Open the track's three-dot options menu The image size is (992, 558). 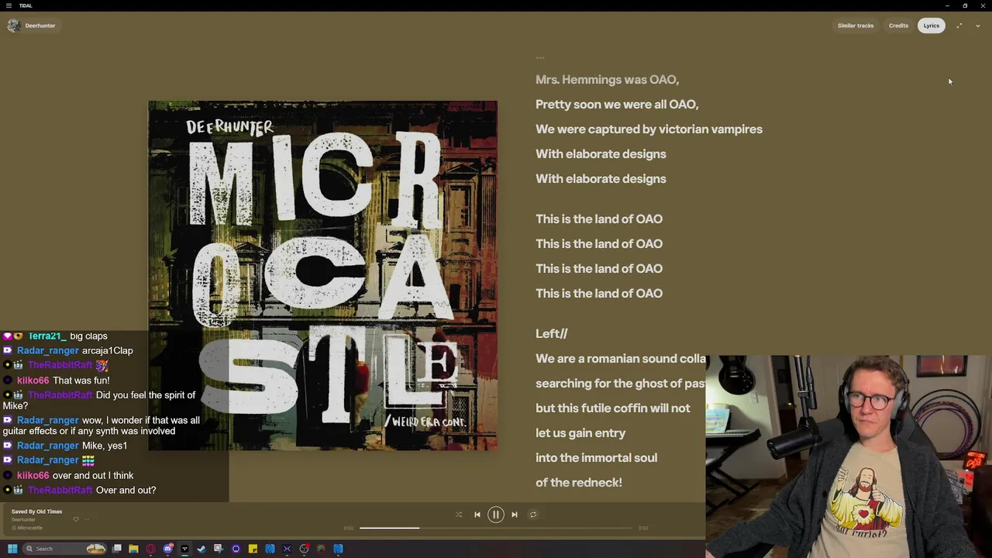[x=87, y=519]
